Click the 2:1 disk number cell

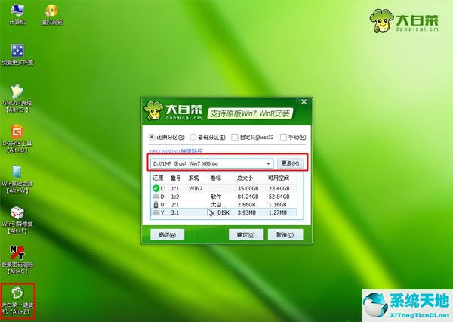coord(175,205)
